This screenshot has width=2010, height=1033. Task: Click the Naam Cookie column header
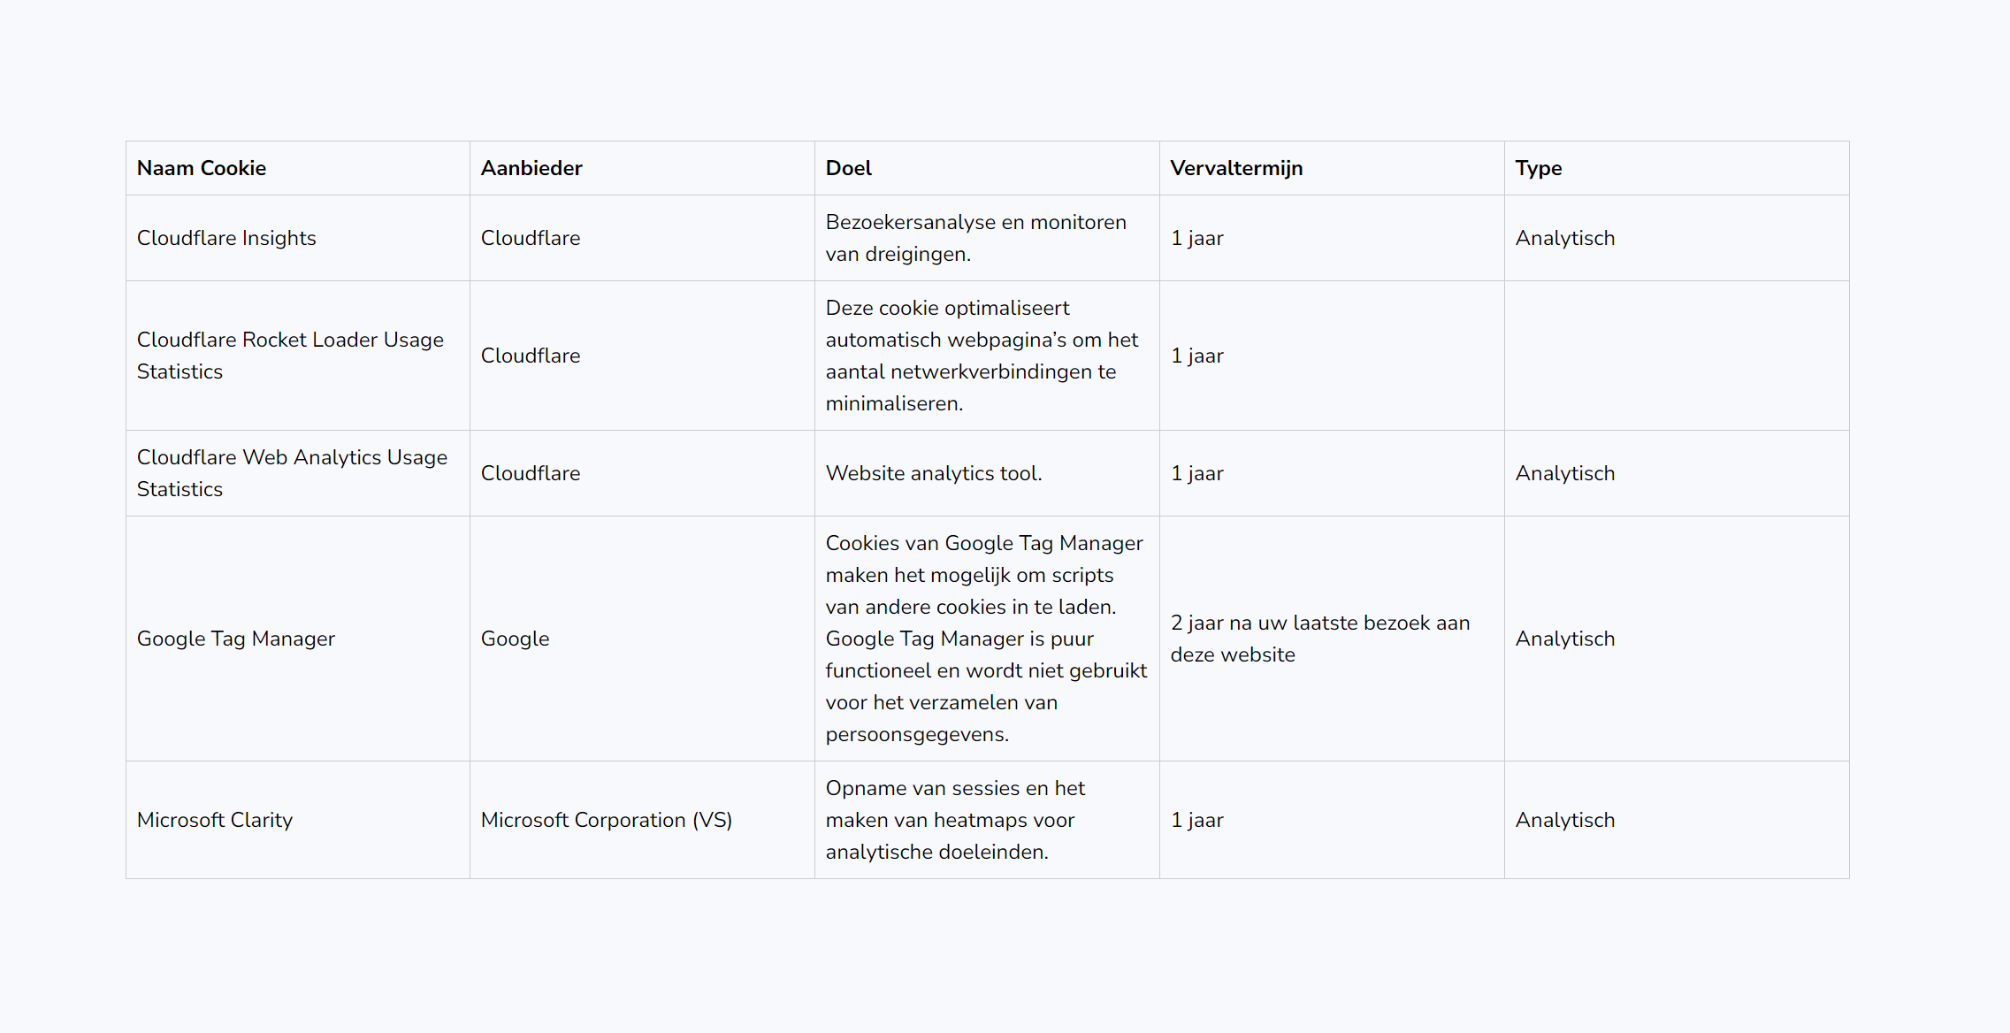tap(298, 168)
